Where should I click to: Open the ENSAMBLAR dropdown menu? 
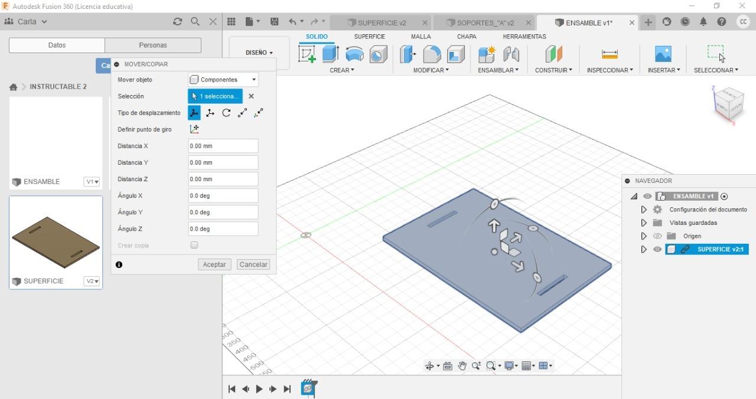tap(498, 70)
